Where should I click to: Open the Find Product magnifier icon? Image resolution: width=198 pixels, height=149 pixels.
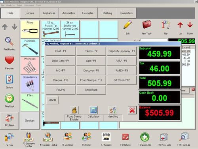(x=10, y=41)
